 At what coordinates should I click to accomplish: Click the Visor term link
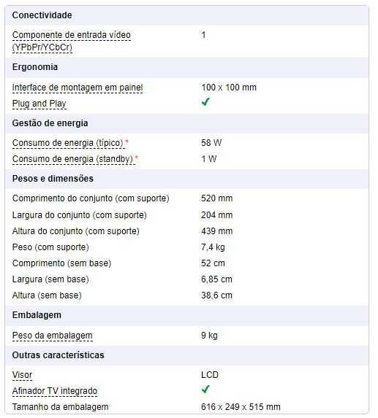click(x=22, y=375)
